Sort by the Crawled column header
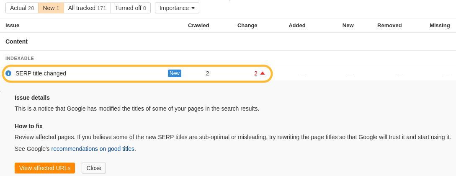This screenshot has width=456, height=176. 198,26
